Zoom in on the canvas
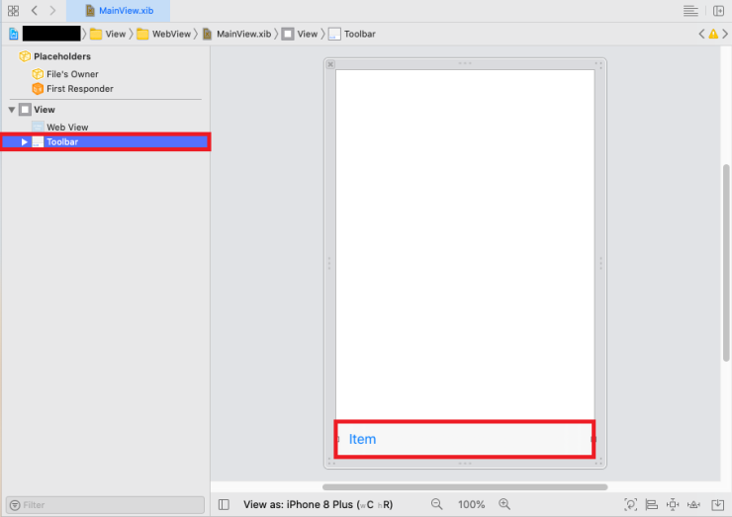Image resolution: width=732 pixels, height=517 pixels. (x=504, y=504)
